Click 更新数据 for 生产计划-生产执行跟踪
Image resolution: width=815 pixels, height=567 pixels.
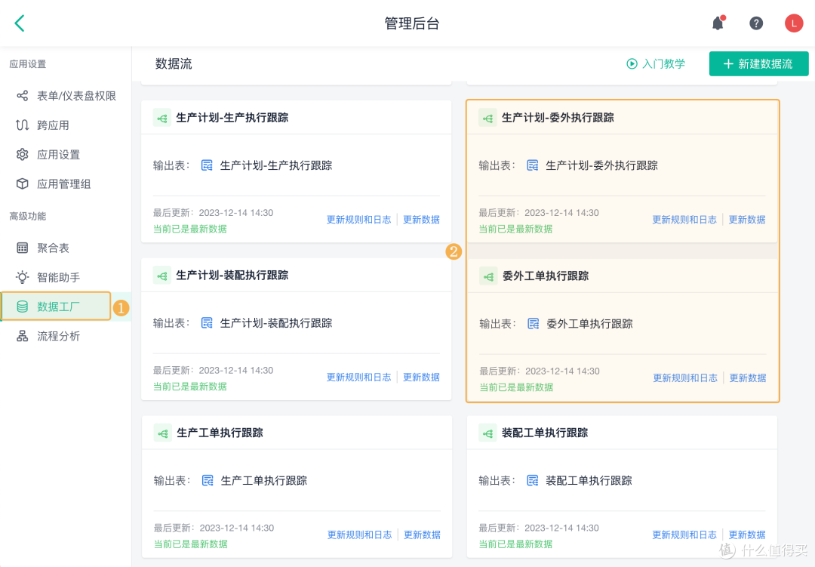pos(422,220)
